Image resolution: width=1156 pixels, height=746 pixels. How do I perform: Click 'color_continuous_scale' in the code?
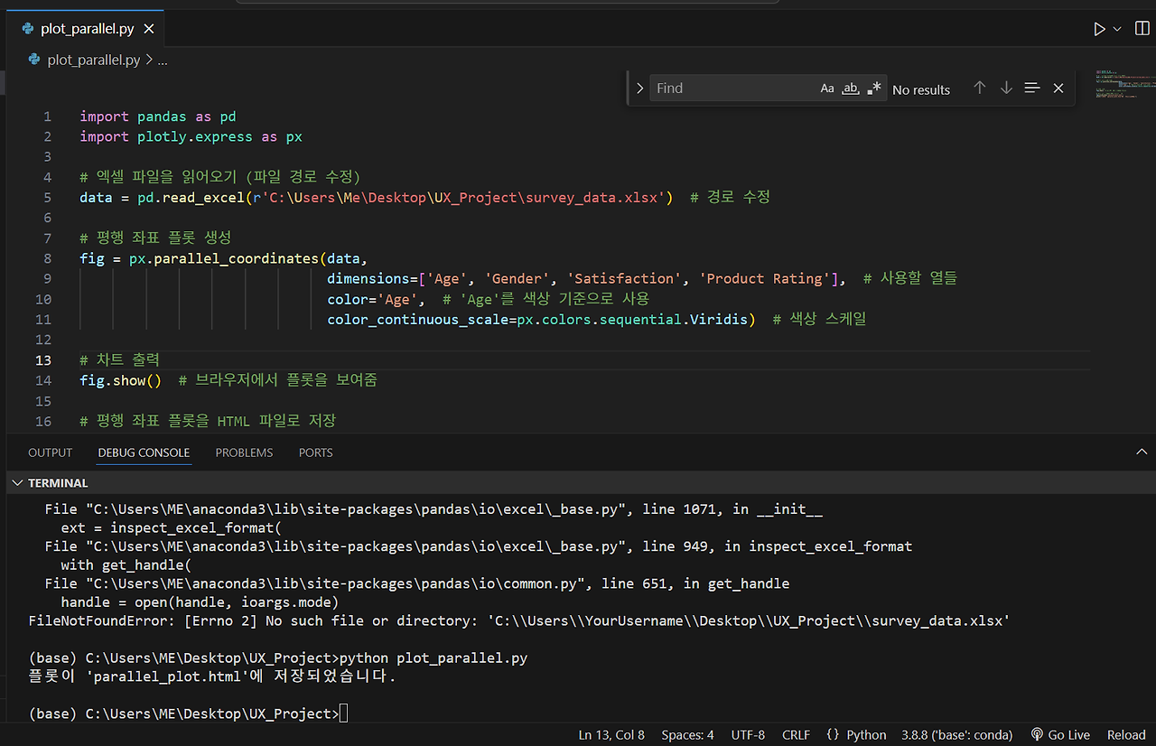point(418,319)
